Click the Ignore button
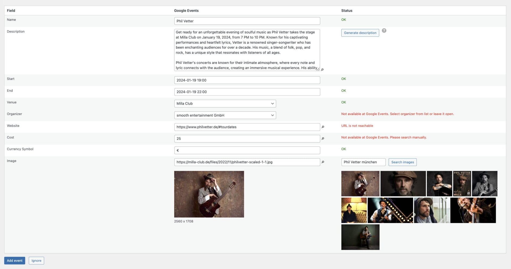The image size is (511, 269). click(36, 260)
